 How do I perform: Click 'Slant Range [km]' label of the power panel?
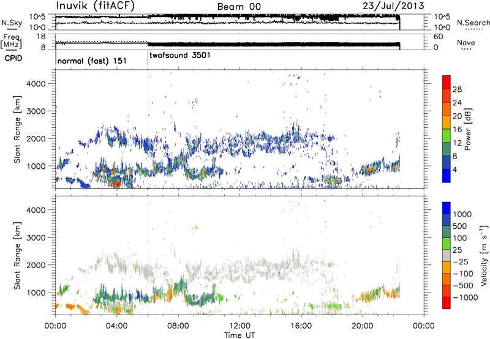point(17,129)
